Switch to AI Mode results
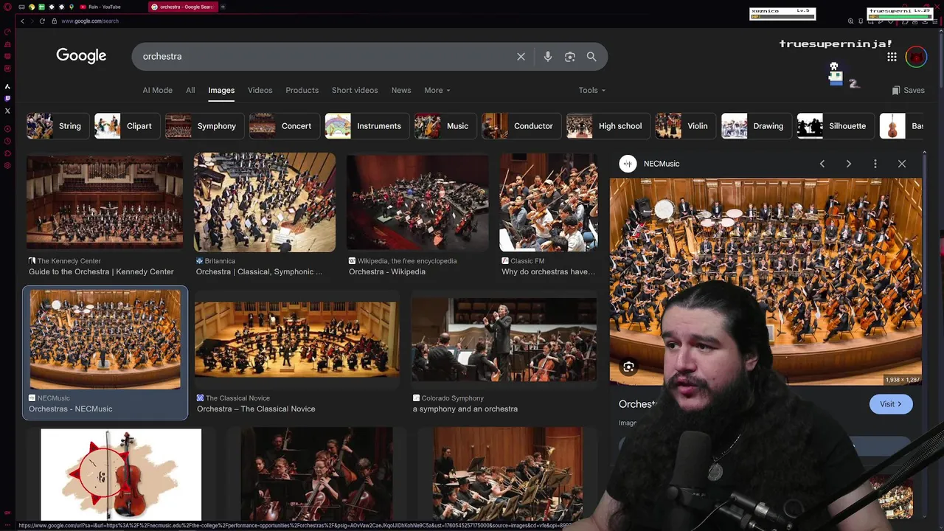The image size is (944, 531). click(x=157, y=90)
